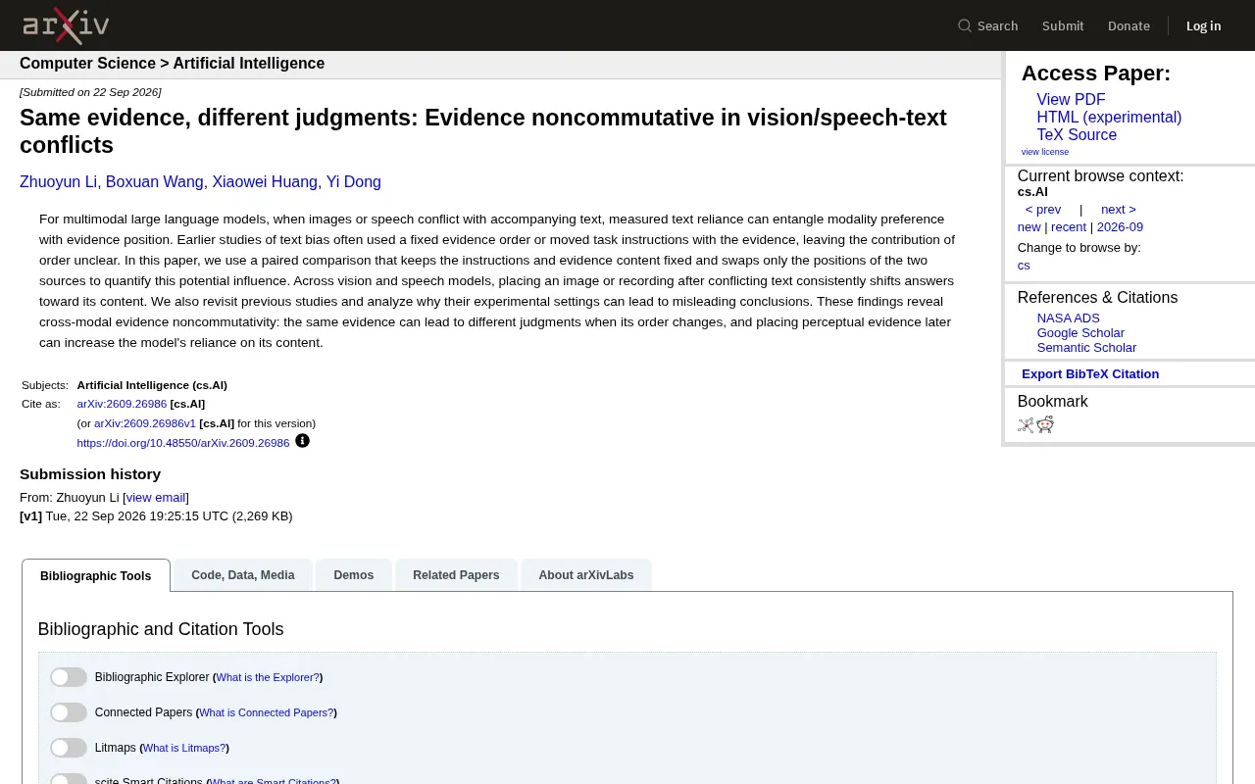
Task: Switch to Code, Data, Media tab
Action: click(x=243, y=575)
